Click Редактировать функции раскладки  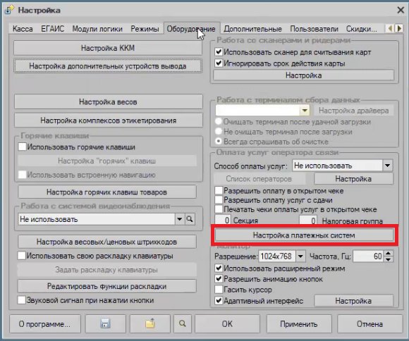tap(107, 286)
